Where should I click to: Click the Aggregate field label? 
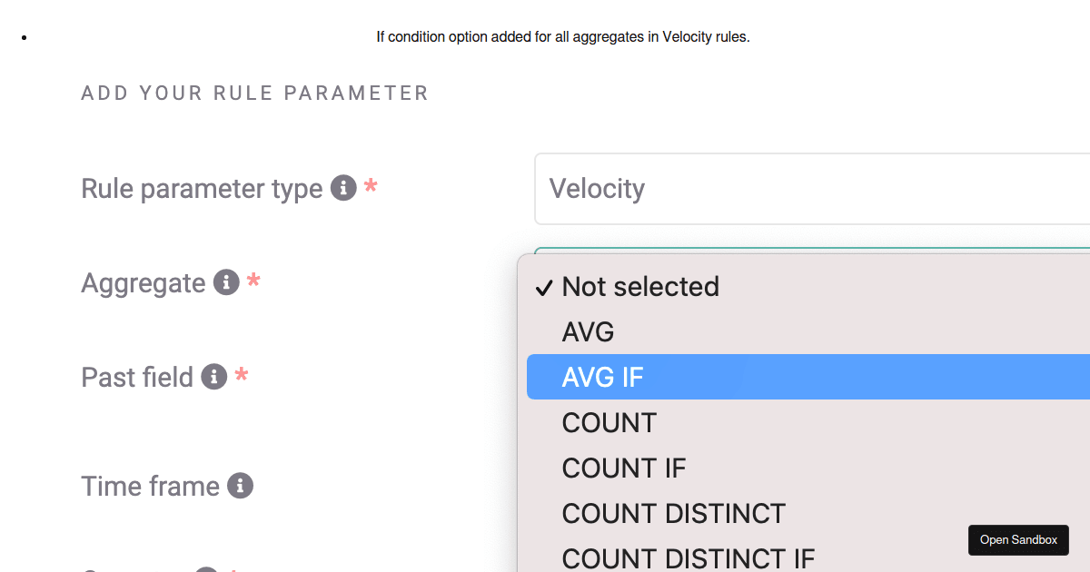[x=144, y=283]
